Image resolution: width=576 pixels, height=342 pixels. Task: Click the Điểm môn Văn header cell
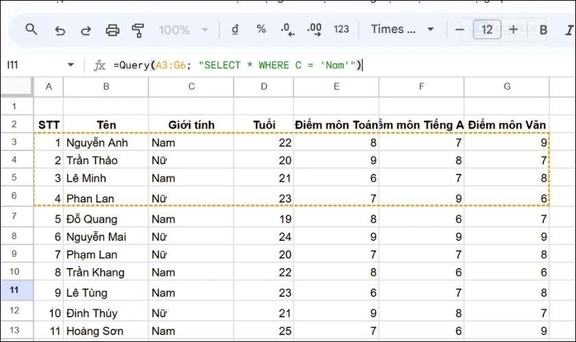tap(507, 124)
